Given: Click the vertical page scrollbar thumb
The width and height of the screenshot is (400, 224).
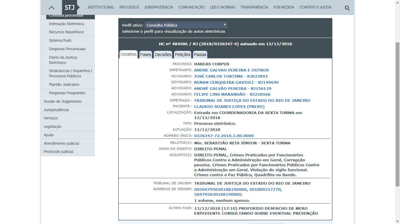Looking at the screenshot, I should click(397, 114).
